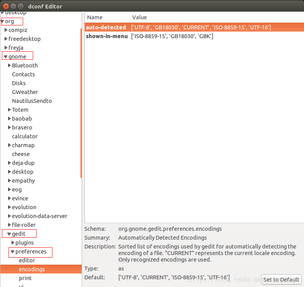Select the brasero tree label
The image size is (304, 287).
22,127
